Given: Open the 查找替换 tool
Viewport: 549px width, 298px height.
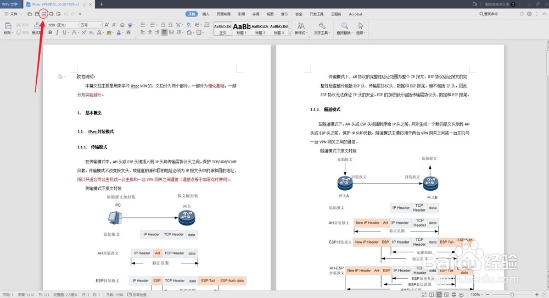Looking at the screenshot, I should tap(345, 29).
